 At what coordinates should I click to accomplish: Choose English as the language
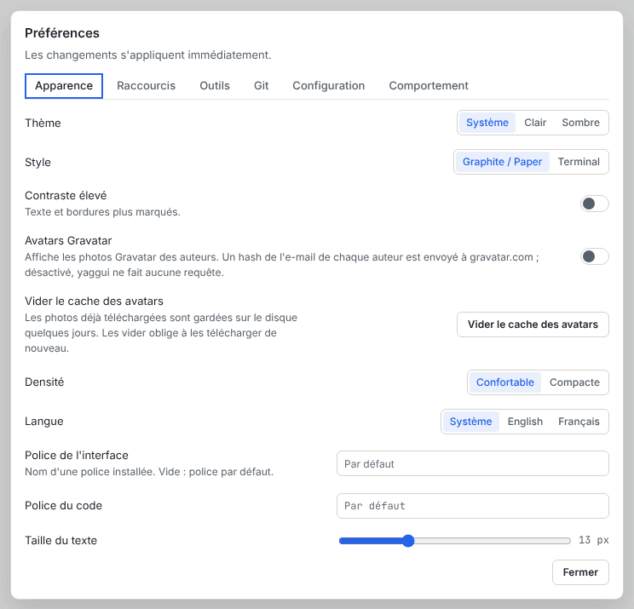point(525,422)
